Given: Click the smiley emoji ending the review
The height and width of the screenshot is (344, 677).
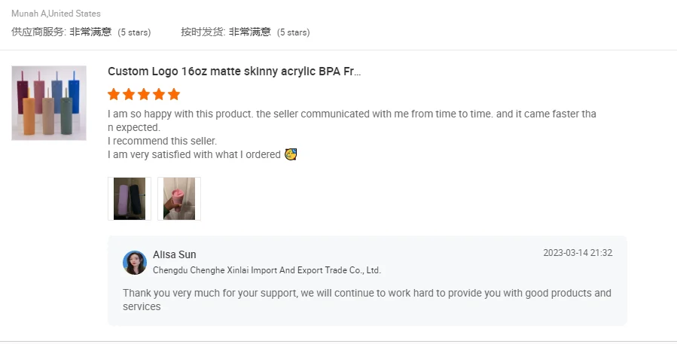Looking at the screenshot, I should pos(291,154).
